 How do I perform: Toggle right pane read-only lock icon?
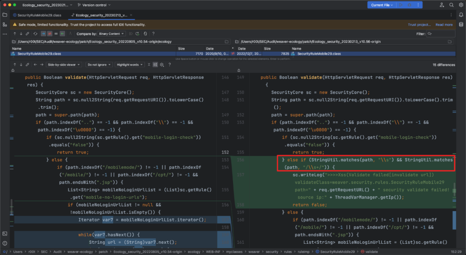(239, 71)
